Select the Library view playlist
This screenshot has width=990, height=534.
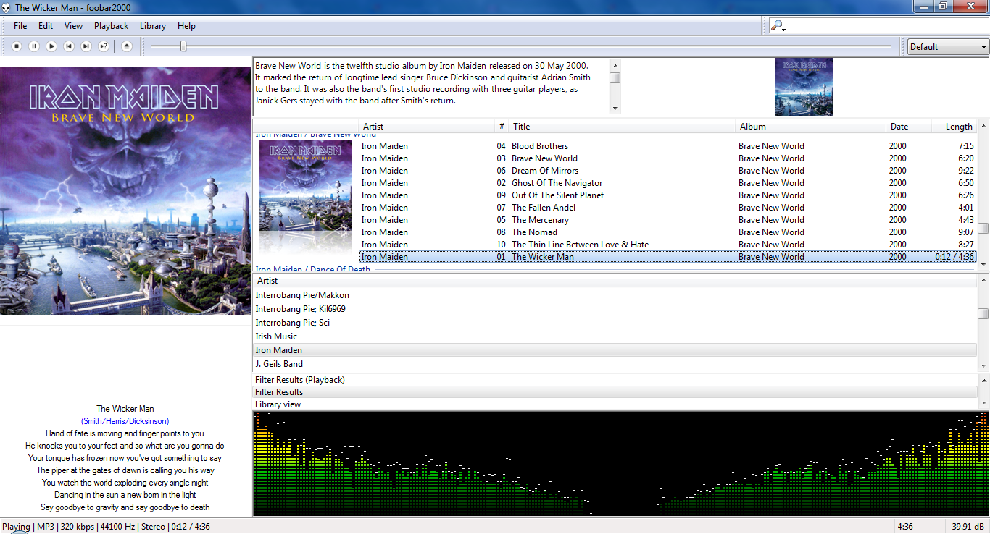tap(615, 404)
